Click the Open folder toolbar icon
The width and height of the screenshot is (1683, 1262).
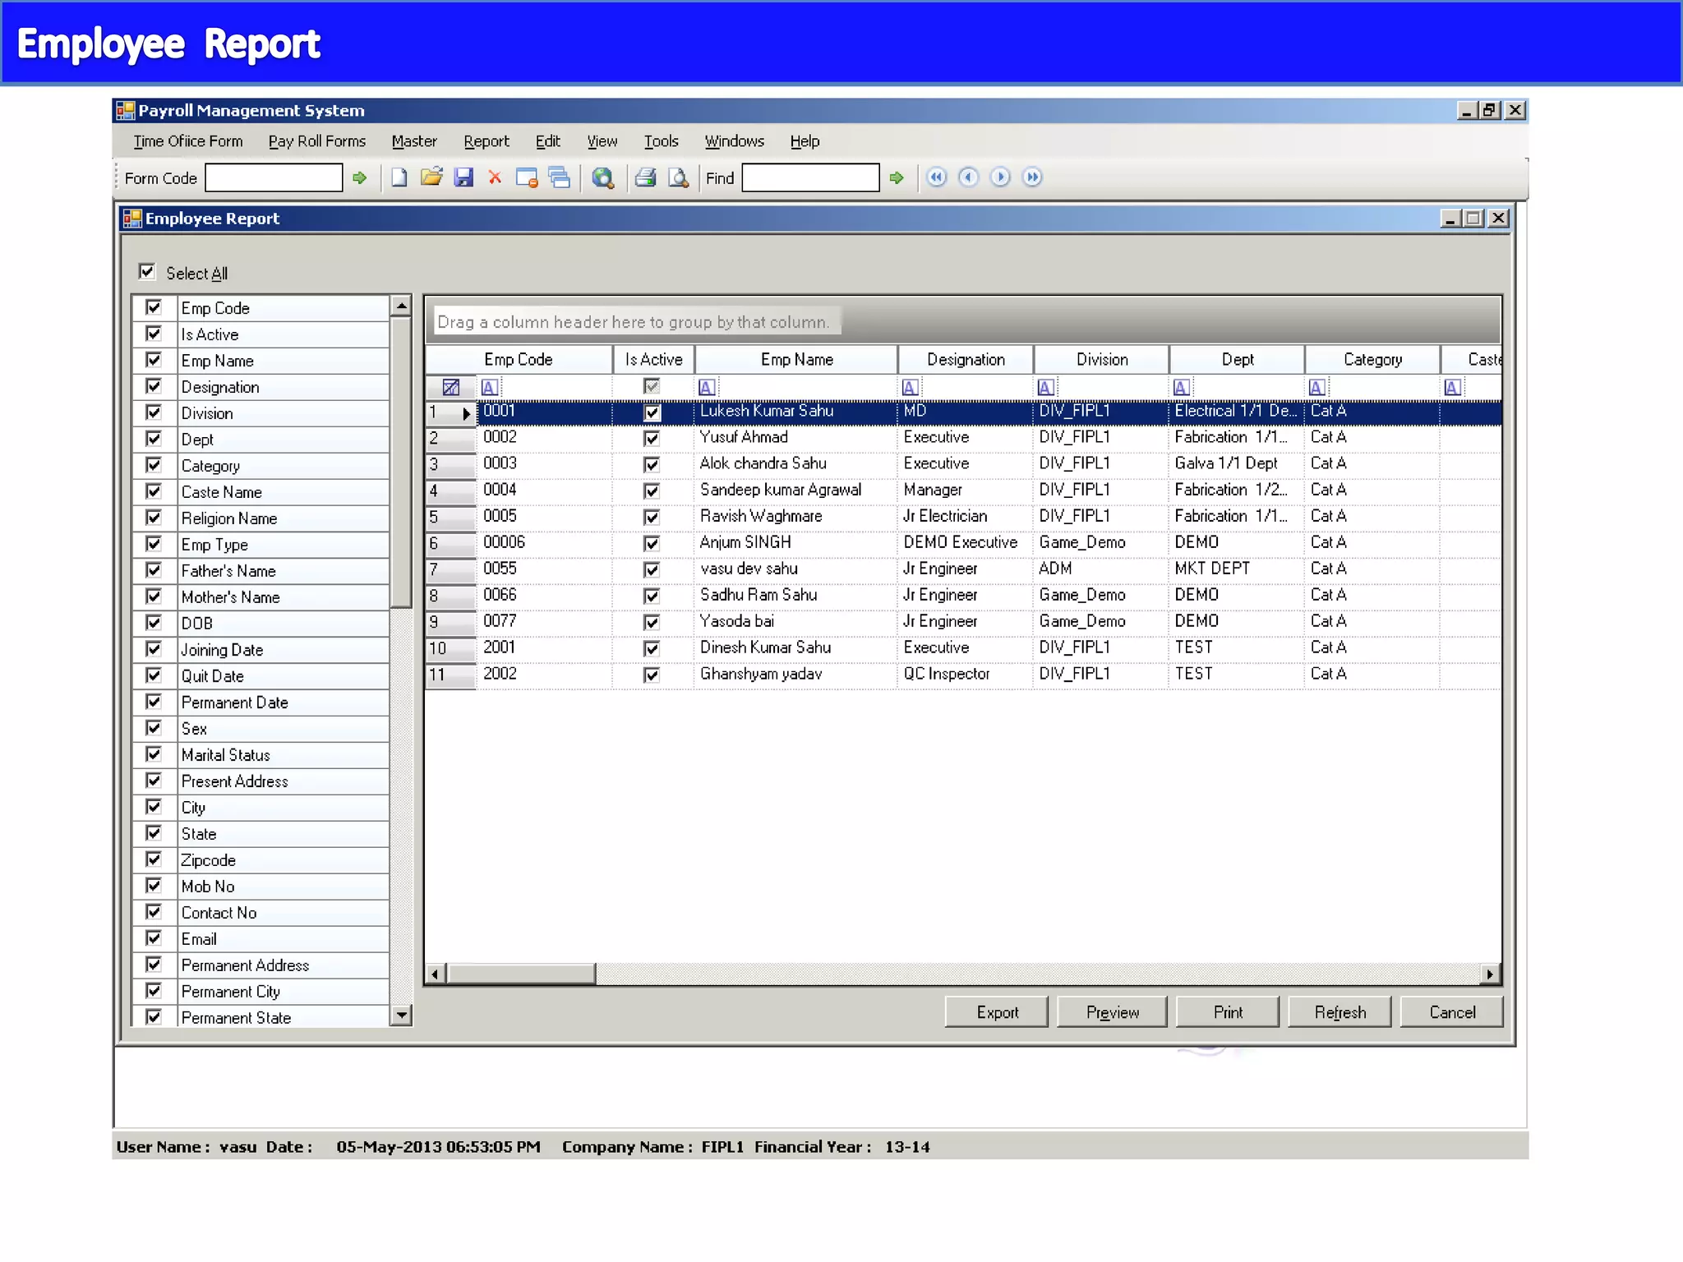point(431,177)
